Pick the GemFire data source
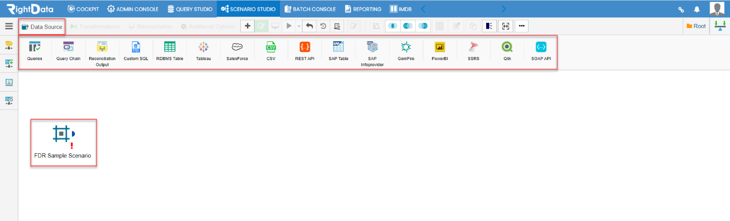This screenshot has height=221, width=730. [406, 51]
